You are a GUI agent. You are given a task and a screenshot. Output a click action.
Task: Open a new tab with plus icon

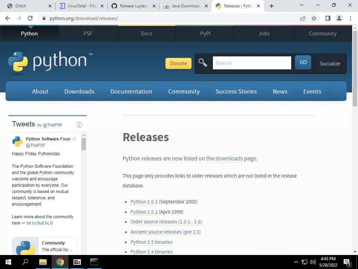pos(271,6)
